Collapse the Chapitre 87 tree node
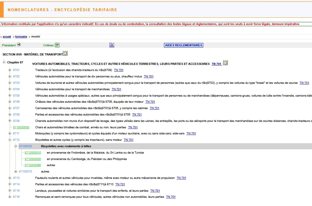The image size is (312, 206). 4,62
